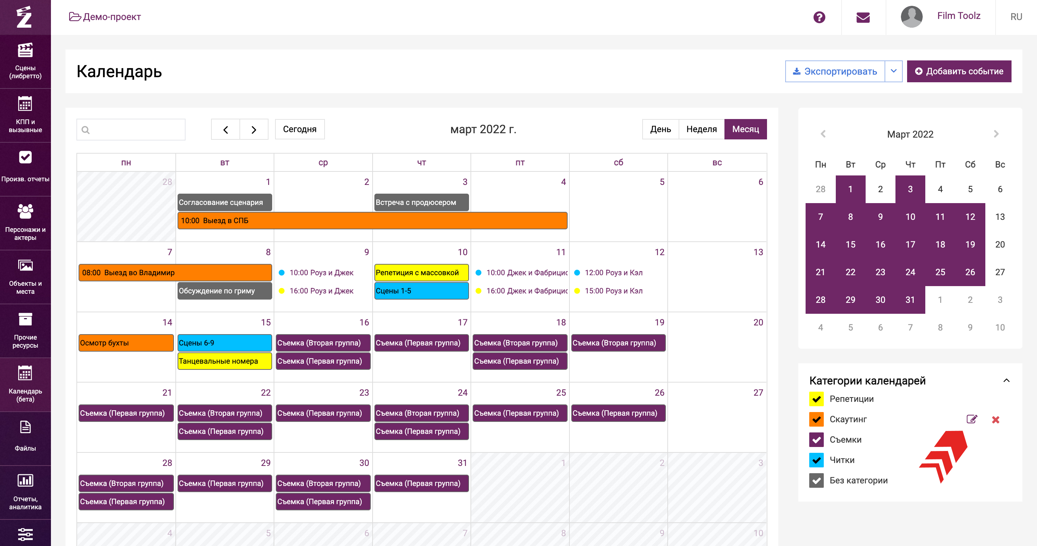Switch to Неделя view
Screen dimensions: 1037x546
[701, 129]
